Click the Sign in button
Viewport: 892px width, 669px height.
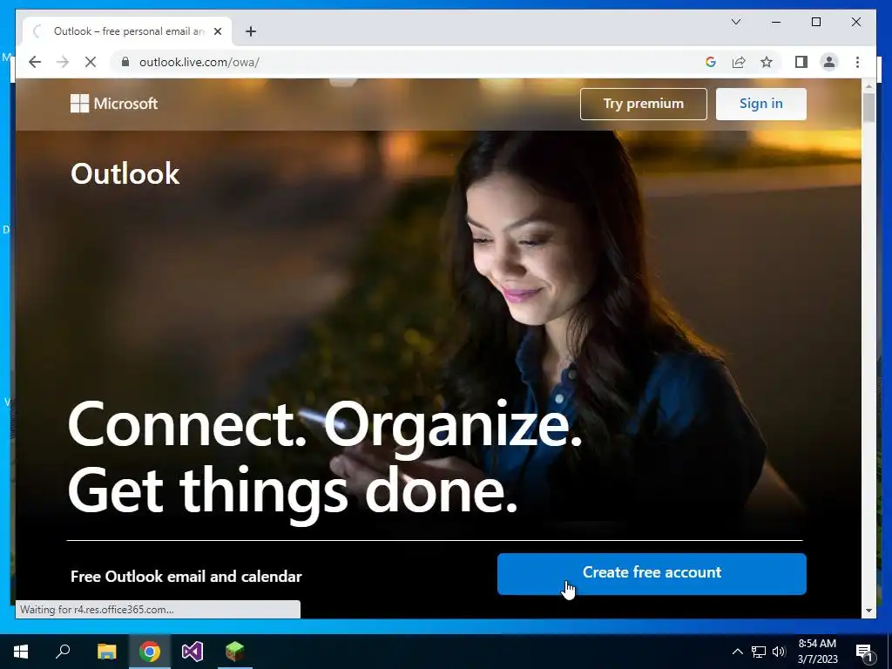click(760, 104)
